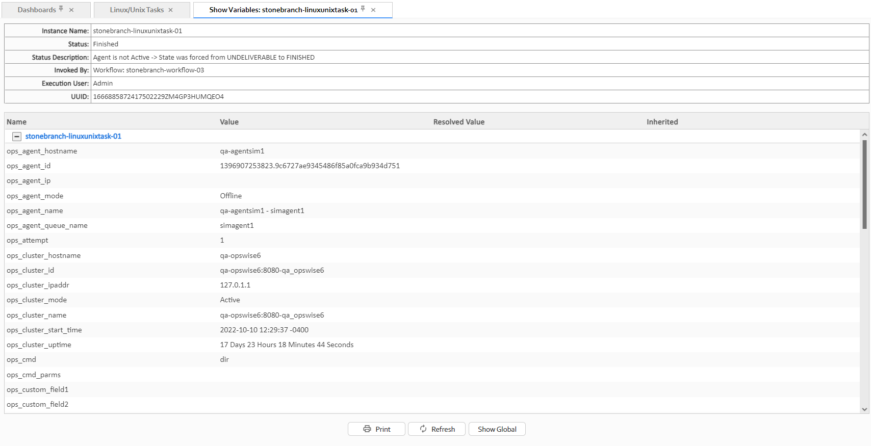Click the Name column header
This screenshot has height=446, width=871.
[x=17, y=122]
